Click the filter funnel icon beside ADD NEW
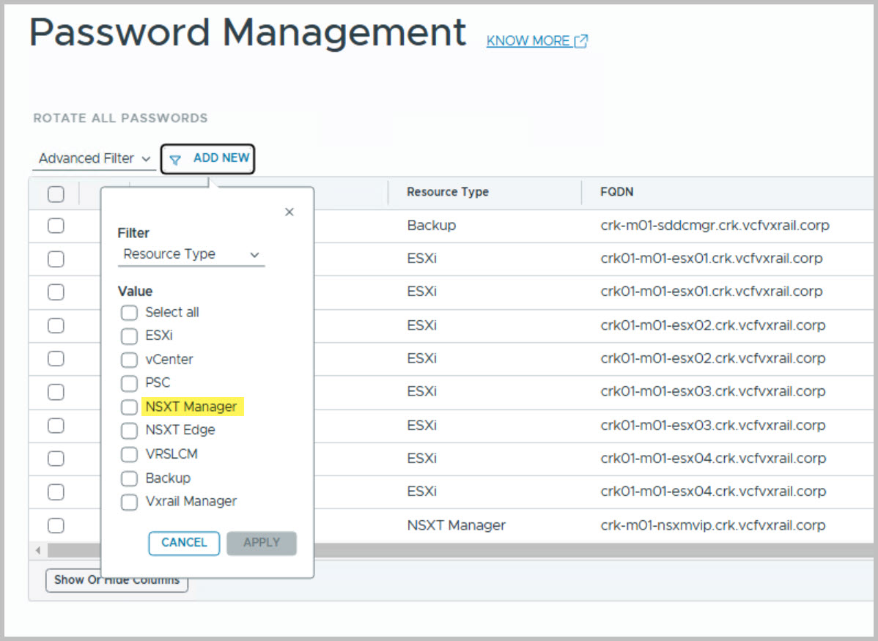The height and width of the screenshot is (641, 878). (x=175, y=160)
